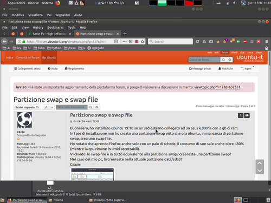The image size is (271, 203).
Task: Click the tubo bookmarks folder
Action: coord(39,48)
